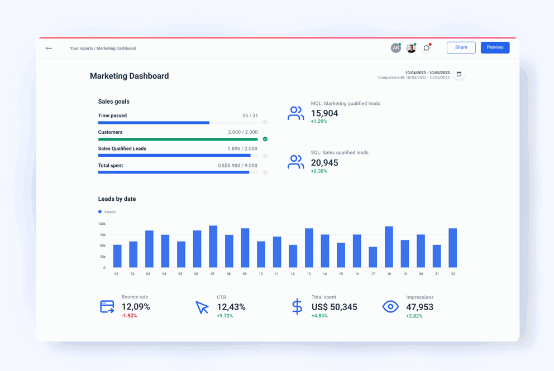
Task: Select the tallest bar on day 07
Action: click(213, 244)
